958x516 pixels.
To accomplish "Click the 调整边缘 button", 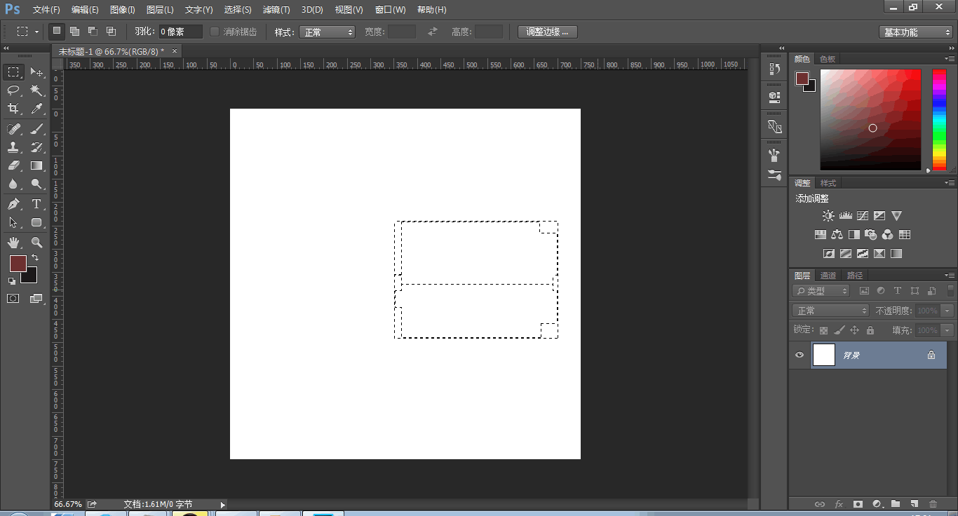I will pyautogui.click(x=548, y=32).
